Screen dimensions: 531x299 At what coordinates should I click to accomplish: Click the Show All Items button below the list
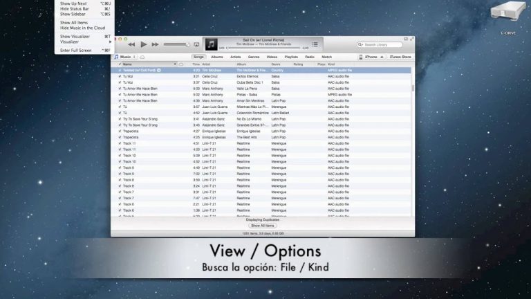tap(263, 226)
